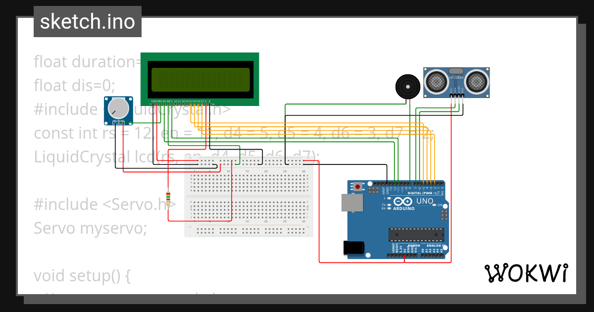This screenshot has width=594, height=312.
Task: Click the ultrasonic sensor's pin connectors
Action: click(x=456, y=96)
